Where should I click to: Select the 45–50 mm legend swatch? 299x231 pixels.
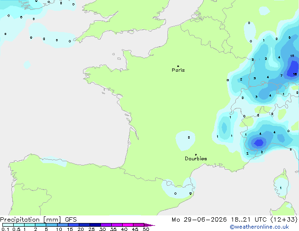tap(139, 225)
